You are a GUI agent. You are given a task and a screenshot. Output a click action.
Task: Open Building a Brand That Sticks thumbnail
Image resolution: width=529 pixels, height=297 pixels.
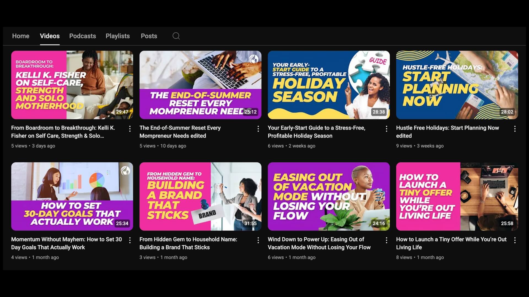pyautogui.click(x=200, y=196)
